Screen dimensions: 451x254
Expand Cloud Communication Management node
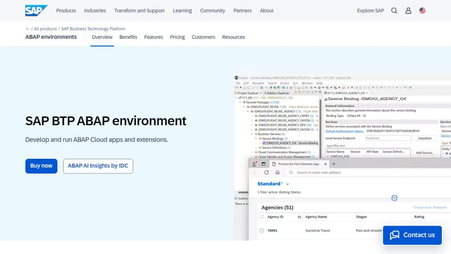tap(252, 152)
